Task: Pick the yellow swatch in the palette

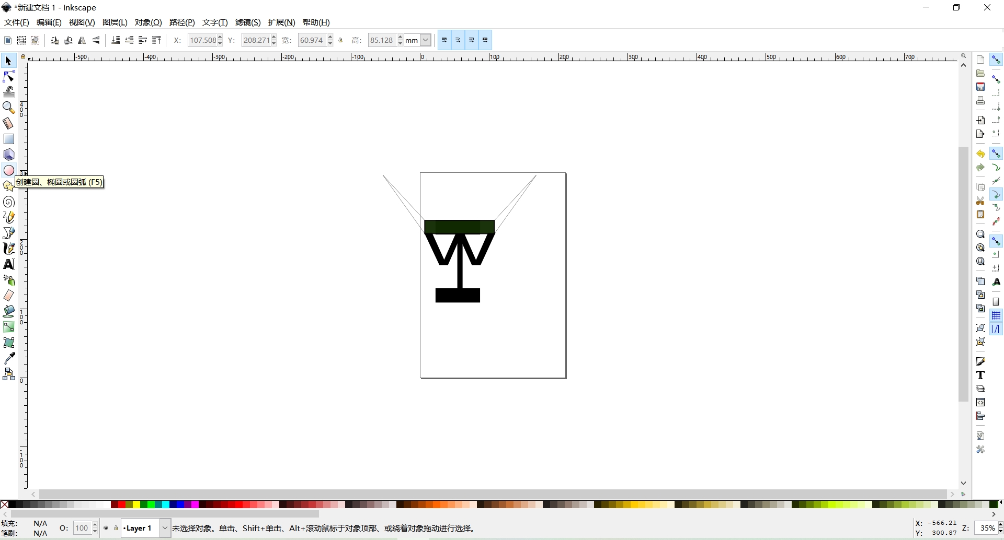Action: [x=136, y=504]
